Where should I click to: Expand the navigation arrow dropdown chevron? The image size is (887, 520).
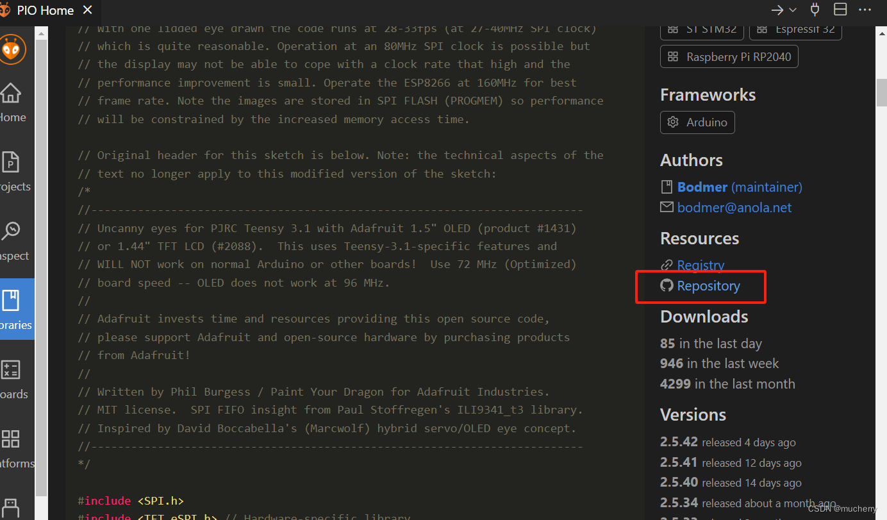tap(793, 10)
